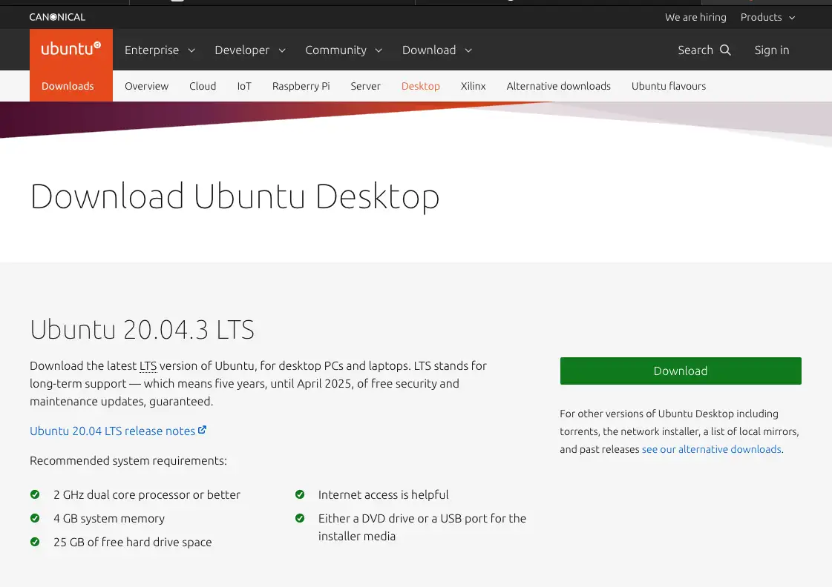Expand the Download menu chevron
Screen dimensions: 832x587
pos(468,50)
